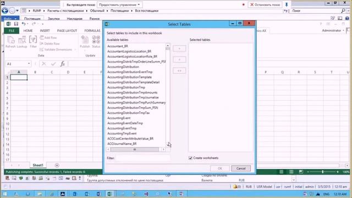Open the FILE tab in Excel
This screenshot has width=352, height=198.
[12, 31]
